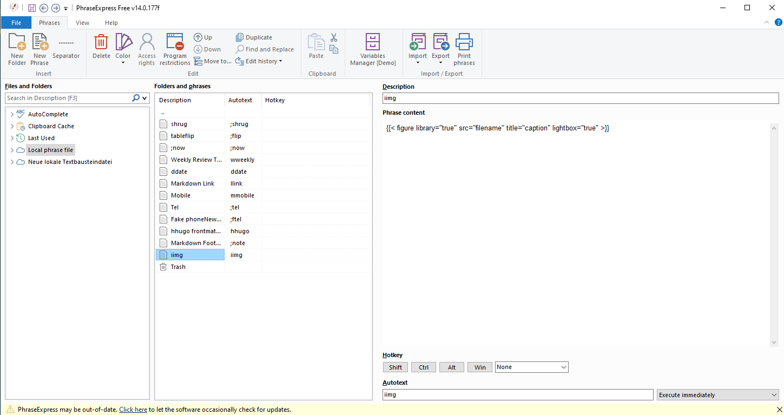
Task: Move the phrase Down
Action: tap(208, 49)
